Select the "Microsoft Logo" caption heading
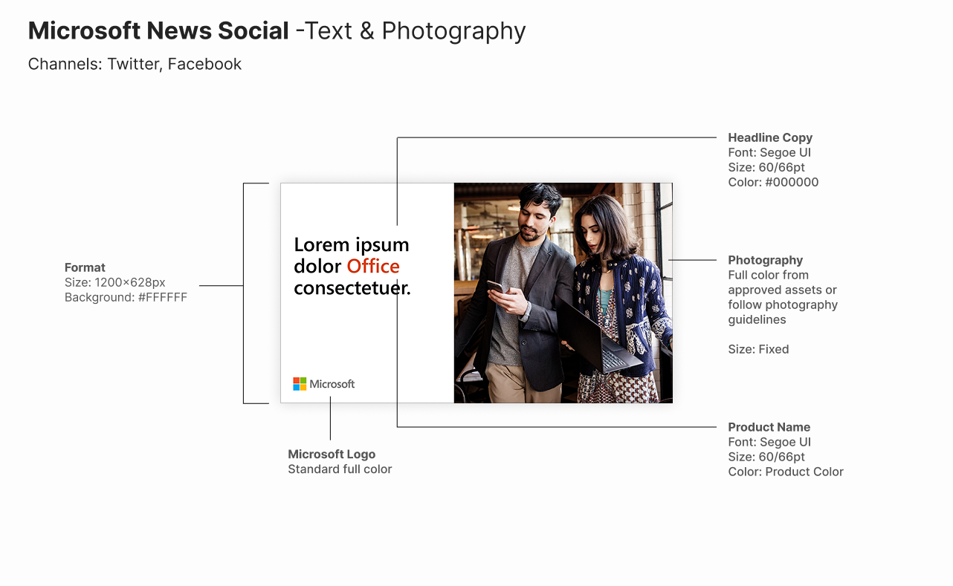 tap(332, 454)
